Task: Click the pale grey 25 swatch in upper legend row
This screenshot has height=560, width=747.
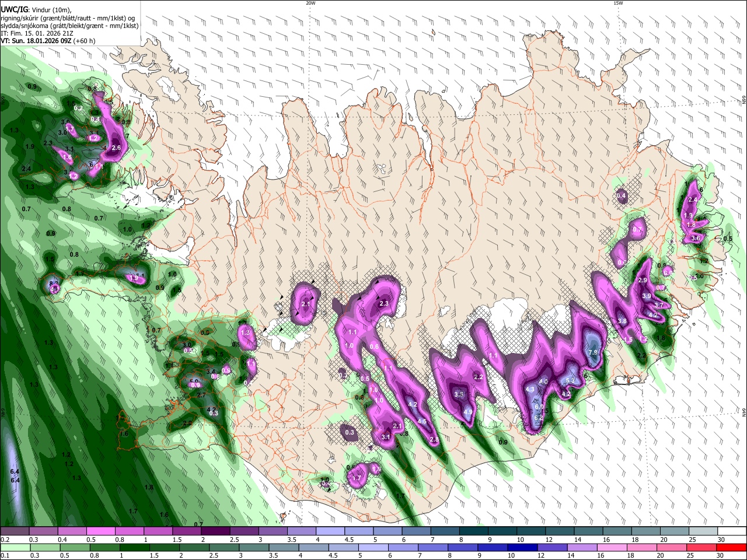Action: coord(704,531)
